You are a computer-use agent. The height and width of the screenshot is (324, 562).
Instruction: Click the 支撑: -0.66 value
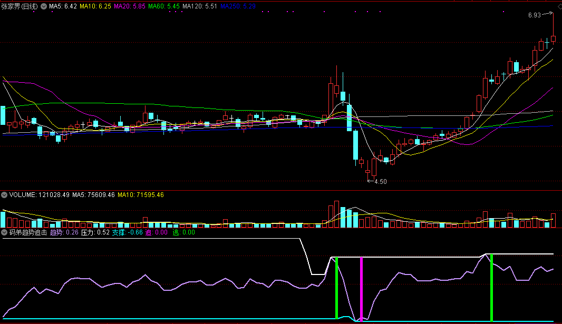coord(127,232)
